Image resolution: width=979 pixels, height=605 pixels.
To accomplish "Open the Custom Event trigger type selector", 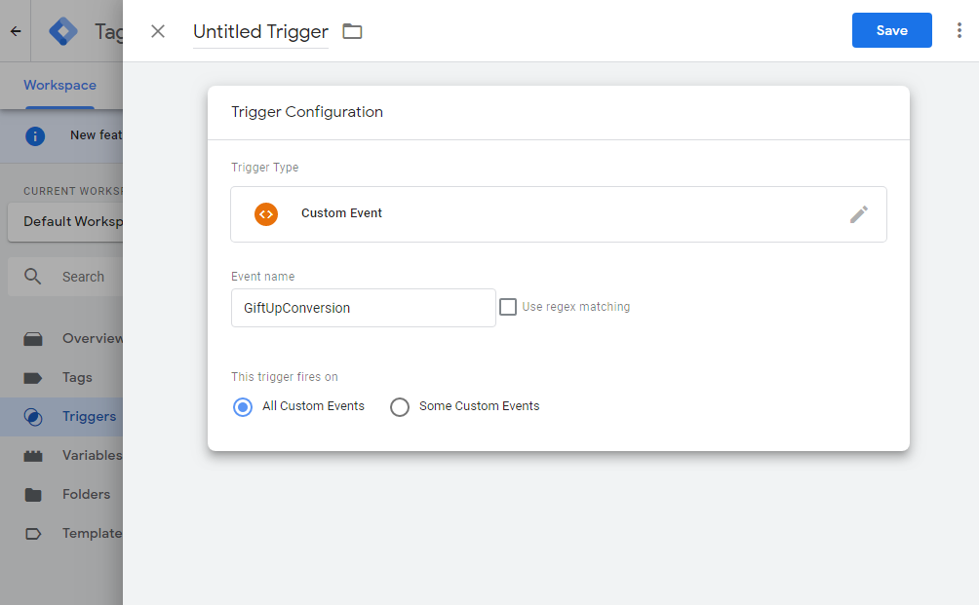I will [x=558, y=214].
